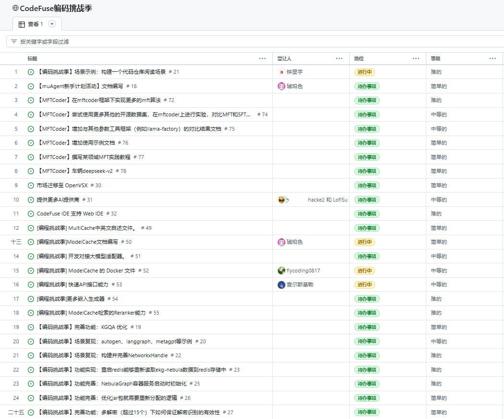This screenshot has height=419, width=504.
Task: Click open-issue icon for issue #51
Action: 31,256
